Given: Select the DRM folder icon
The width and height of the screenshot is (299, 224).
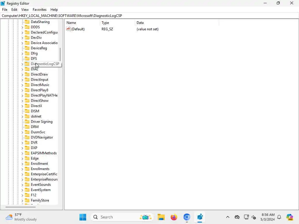Looking at the screenshot, I should coord(27,127).
